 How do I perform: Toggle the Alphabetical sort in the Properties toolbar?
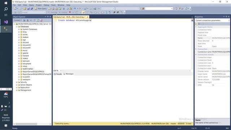(199, 24)
